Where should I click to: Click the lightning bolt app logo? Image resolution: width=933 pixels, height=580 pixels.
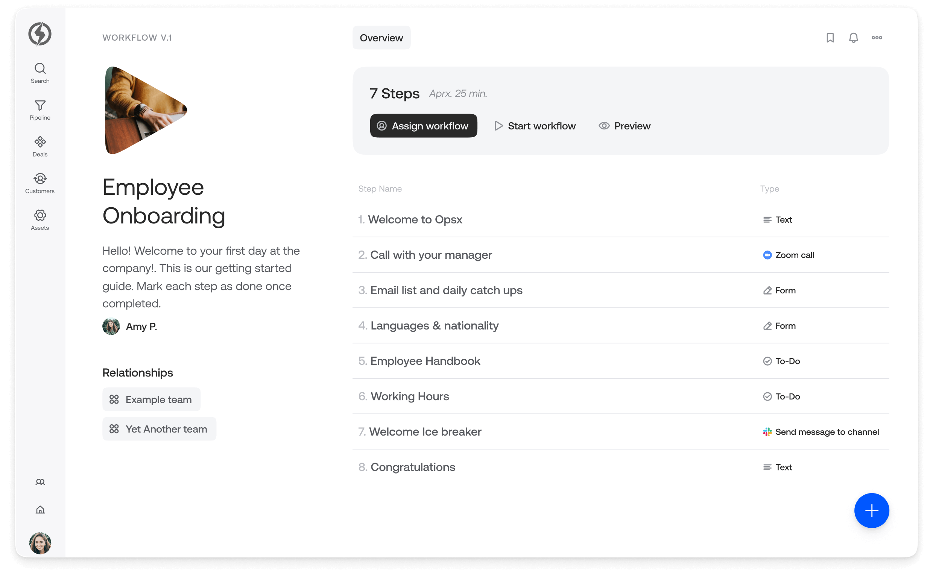pyautogui.click(x=40, y=34)
